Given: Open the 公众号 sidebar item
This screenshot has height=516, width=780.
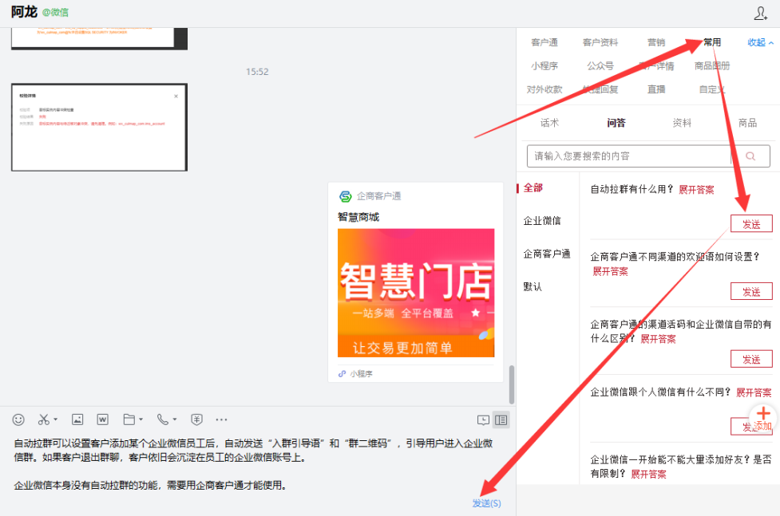Looking at the screenshot, I should click(600, 65).
